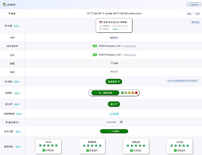Click the 7% 极度纯净 risk bar
202x155 pixels.
[x=105, y=93]
